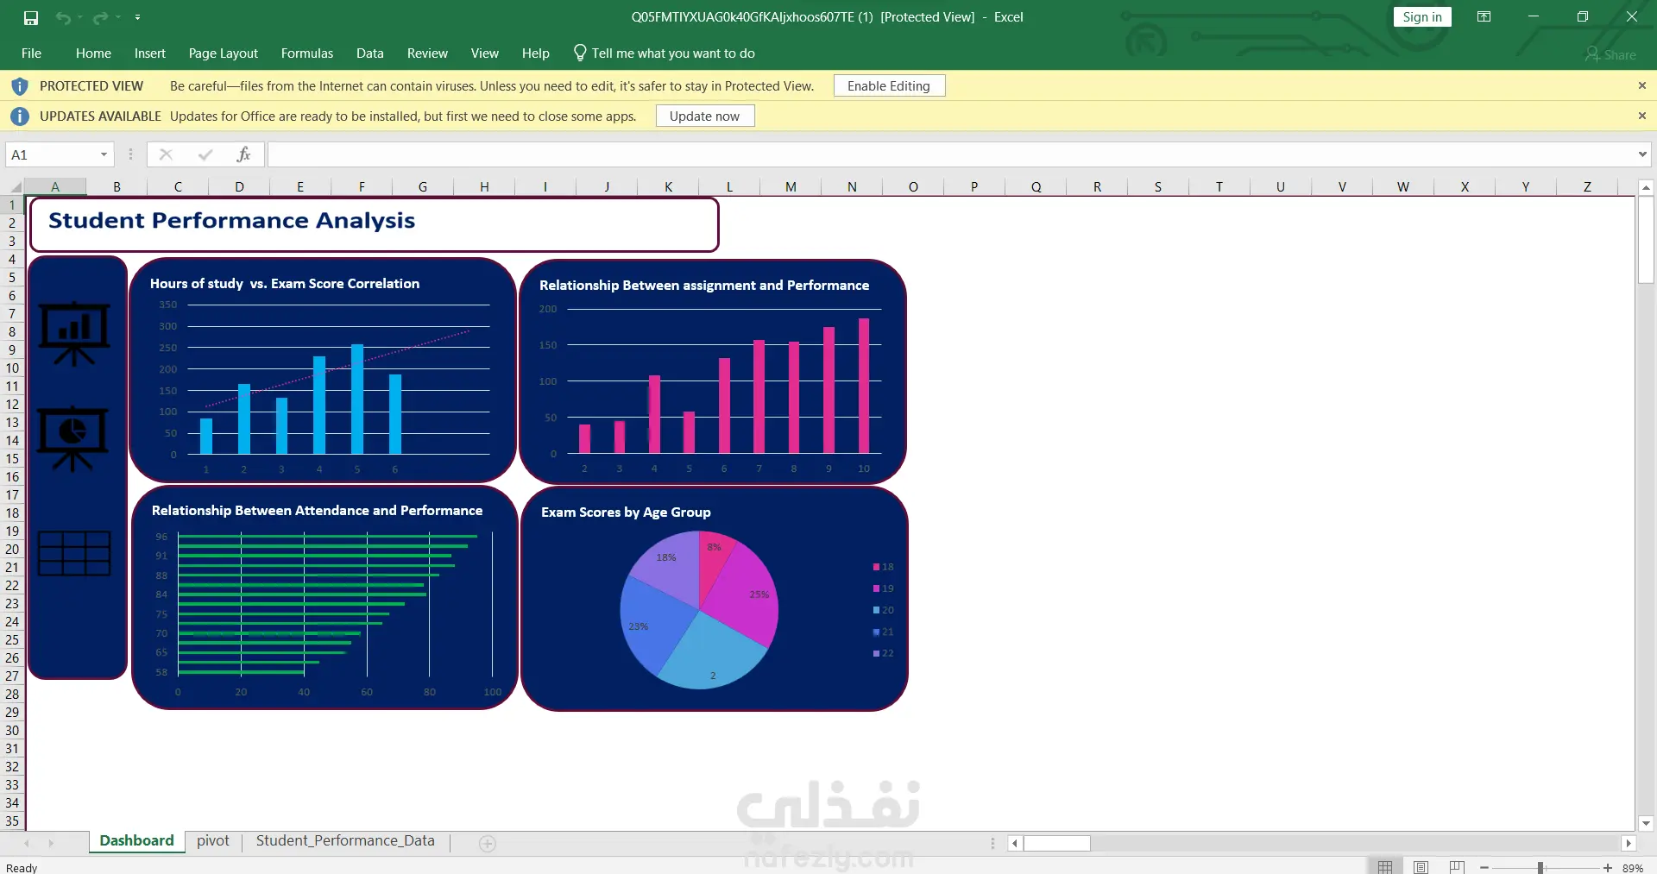This screenshot has width=1657, height=874.
Task: Click the Redo arrow icon
Action: click(101, 17)
